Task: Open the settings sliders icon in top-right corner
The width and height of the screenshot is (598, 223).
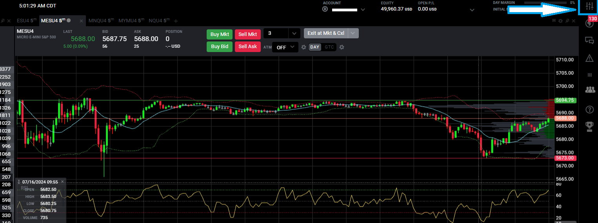Action: 589,6
